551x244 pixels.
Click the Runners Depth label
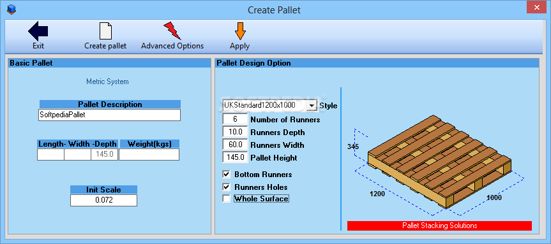pyautogui.click(x=278, y=133)
